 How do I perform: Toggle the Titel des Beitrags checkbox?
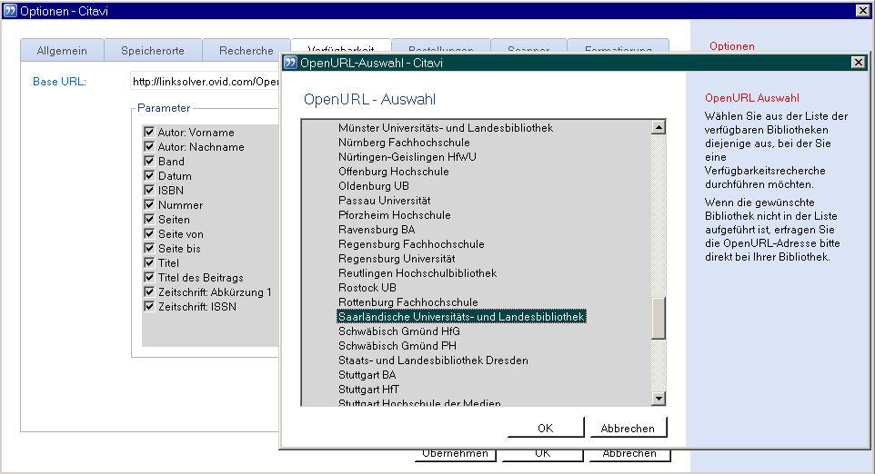tap(149, 277)
